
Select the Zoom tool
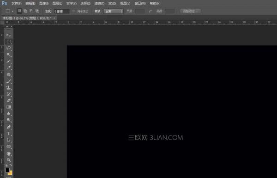point(8,160)
